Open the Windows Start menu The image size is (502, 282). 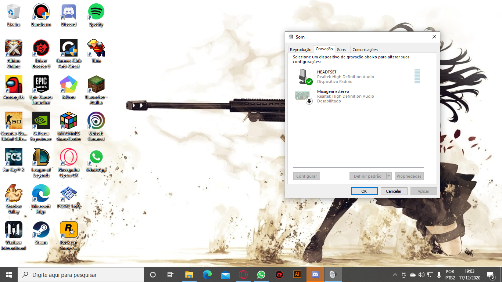(9, 275)
